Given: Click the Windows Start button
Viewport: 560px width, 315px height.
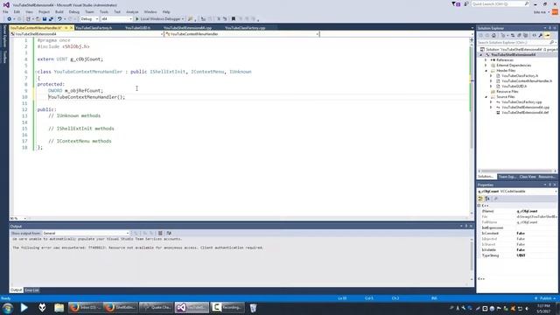Looking at the screenshot, I should (x=8, y=307).
